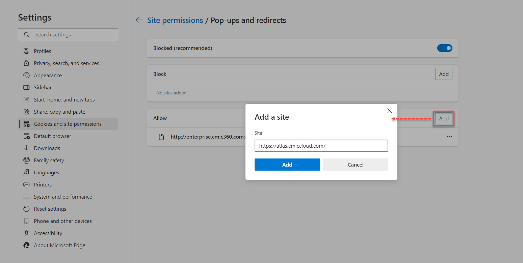Click Cancel in Add a site dialog
Image resolution: width=523 pixels, height=263 pixels.
tap(356, 165)
